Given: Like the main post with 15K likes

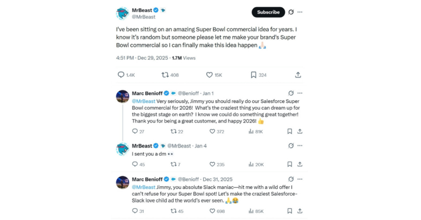Looking at the screenshot, I should [x=209, y=75].
